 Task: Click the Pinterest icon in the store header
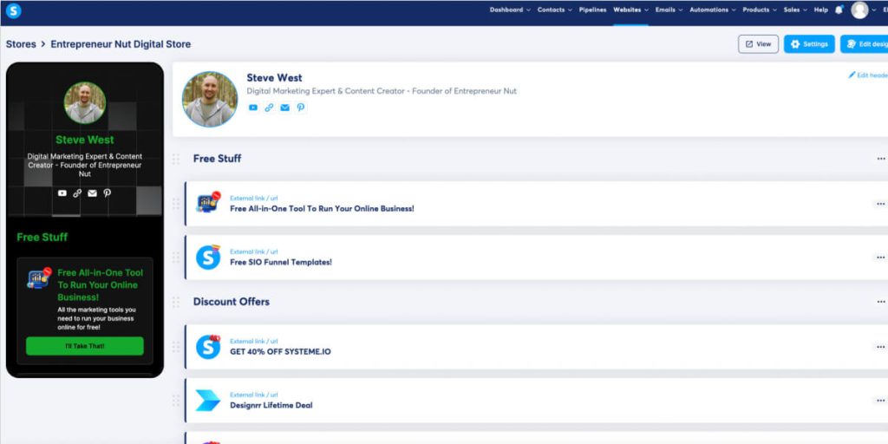point(301,107)
